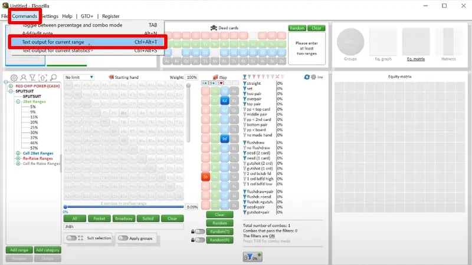Expand the Re-Raise Ranges node
The width and height of the screenshot is (472, 265).
tap(18, 158)
